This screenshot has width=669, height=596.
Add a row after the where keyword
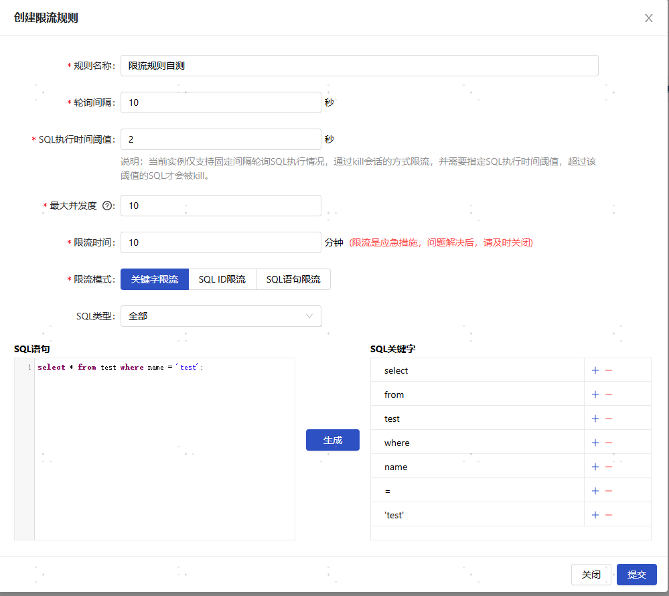coord(595,443)
